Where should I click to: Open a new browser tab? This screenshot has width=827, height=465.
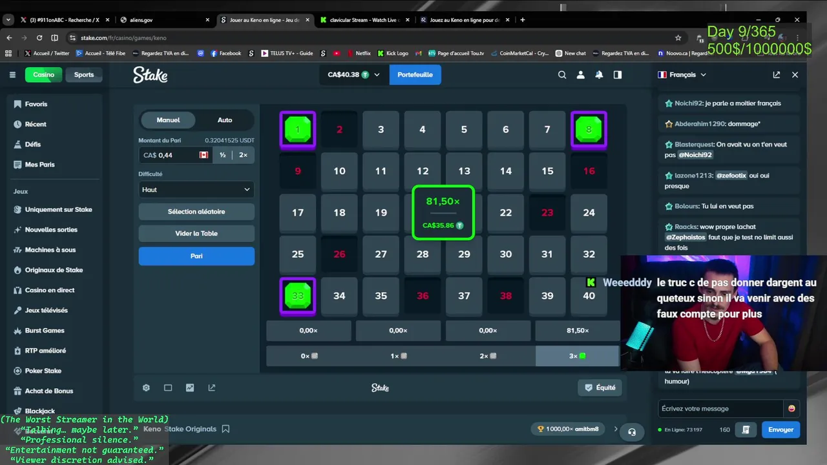coord(523,20)
